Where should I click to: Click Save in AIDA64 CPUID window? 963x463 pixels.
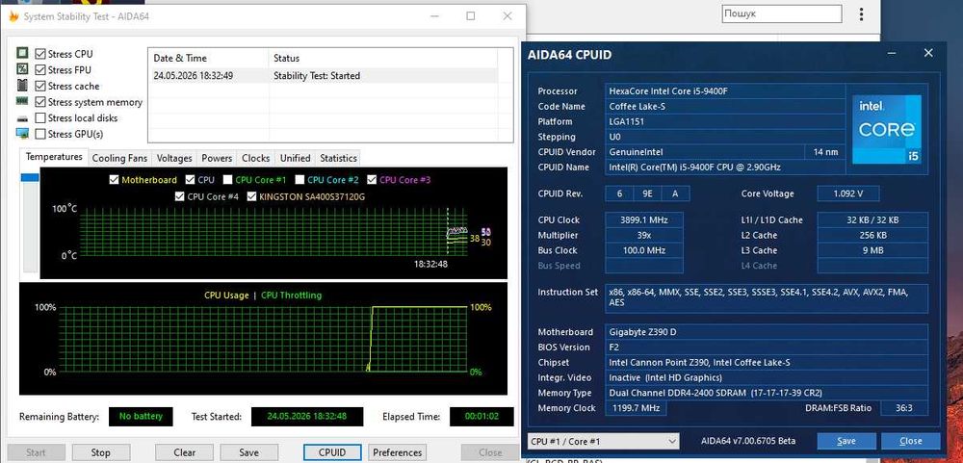point(846,441)
